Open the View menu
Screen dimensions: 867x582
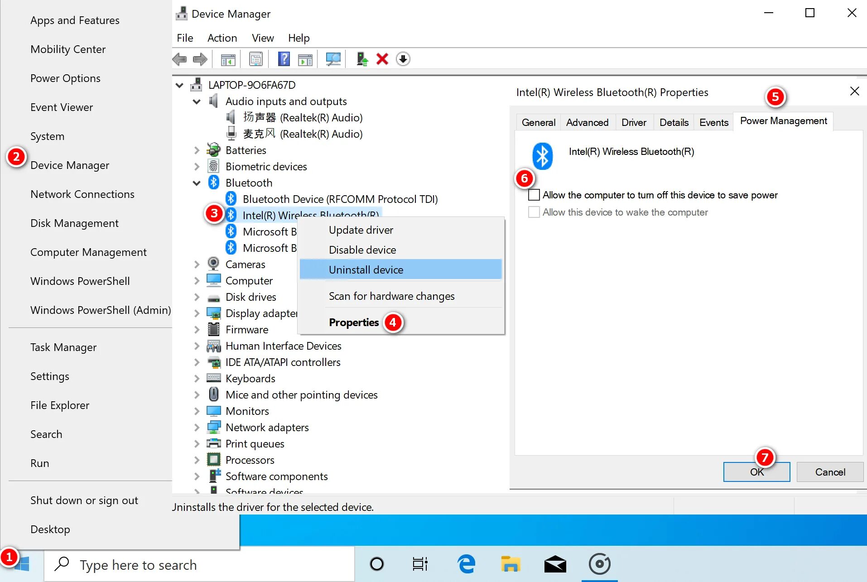coord(263,38)
